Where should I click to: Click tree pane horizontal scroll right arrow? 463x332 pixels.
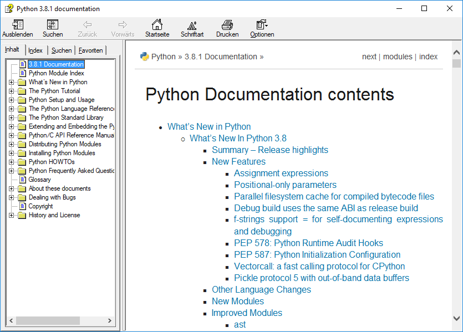(110, 320)
